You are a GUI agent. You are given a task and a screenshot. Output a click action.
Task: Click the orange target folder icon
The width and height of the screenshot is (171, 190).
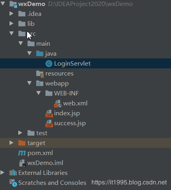tap(22, 143)
